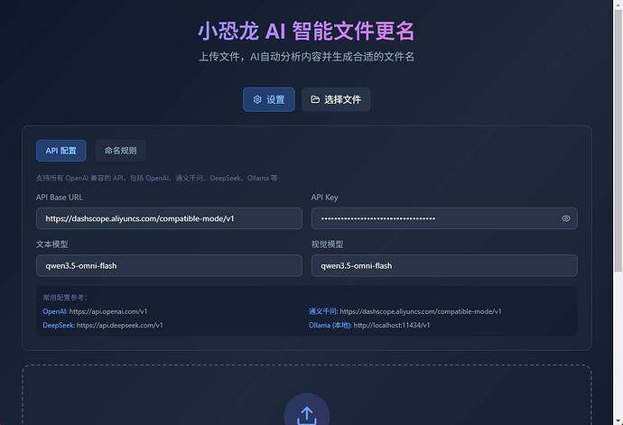Click the subtitle 上传文件，AI自动分析内容 text
623x425 pixels.
(306, 57)
